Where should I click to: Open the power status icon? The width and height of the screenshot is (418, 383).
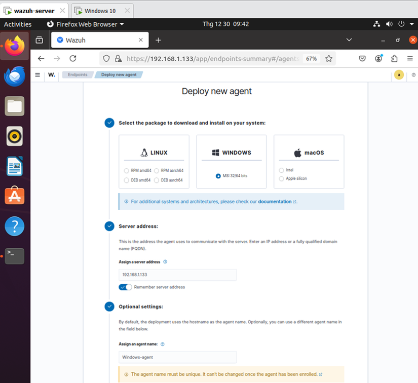(401, 24)
